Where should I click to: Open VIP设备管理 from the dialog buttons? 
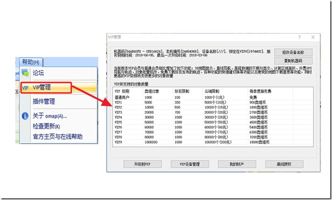point(189,164)
